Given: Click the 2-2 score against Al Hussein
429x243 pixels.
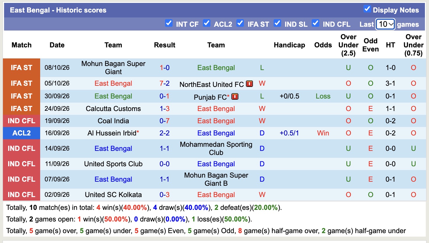Looking at the screenshot, I should (164, 133).
